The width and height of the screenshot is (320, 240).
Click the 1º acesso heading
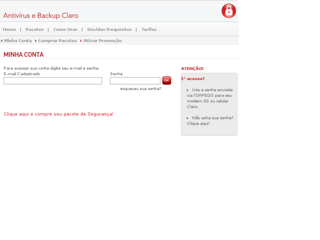tap(193, 79)
